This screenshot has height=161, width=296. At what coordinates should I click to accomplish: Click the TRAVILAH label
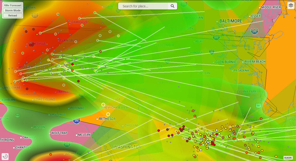(64, 92)
